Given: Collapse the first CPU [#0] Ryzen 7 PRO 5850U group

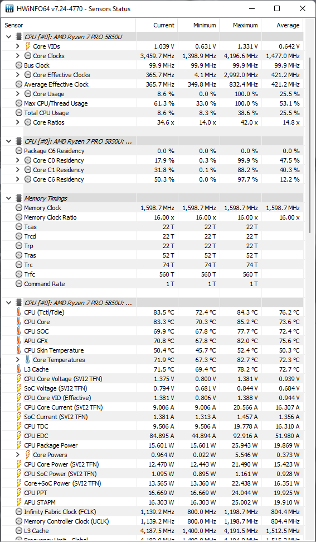Looking at the screenshot, I should pyautogui.click(x=8, y=37).
